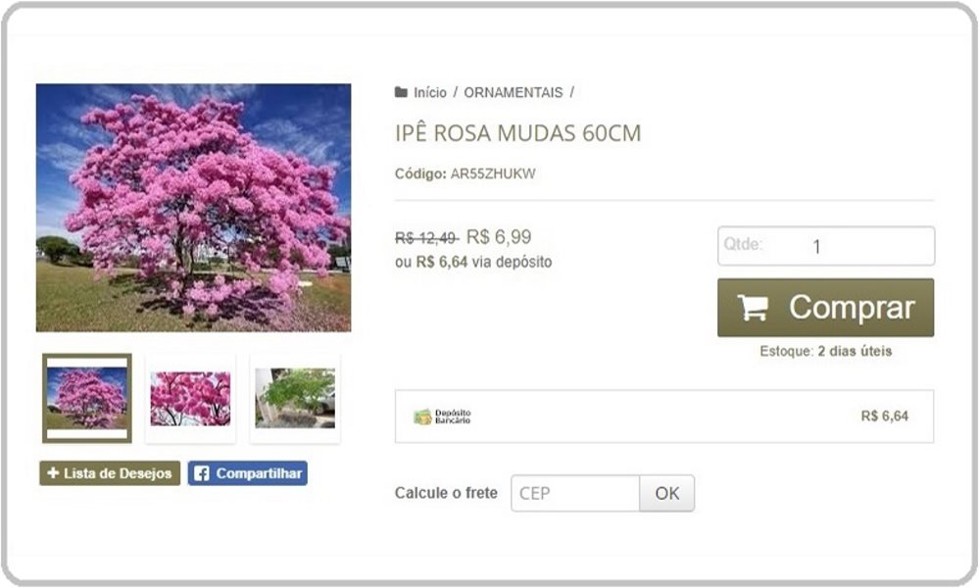Select the green seedling thumbnail
979x588 pixels.
(295, 398)
